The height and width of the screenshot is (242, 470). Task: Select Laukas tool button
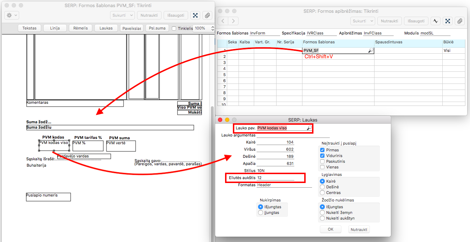click(106, 28)
